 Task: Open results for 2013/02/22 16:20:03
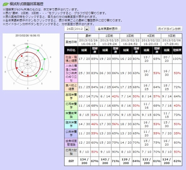(151, 42)
